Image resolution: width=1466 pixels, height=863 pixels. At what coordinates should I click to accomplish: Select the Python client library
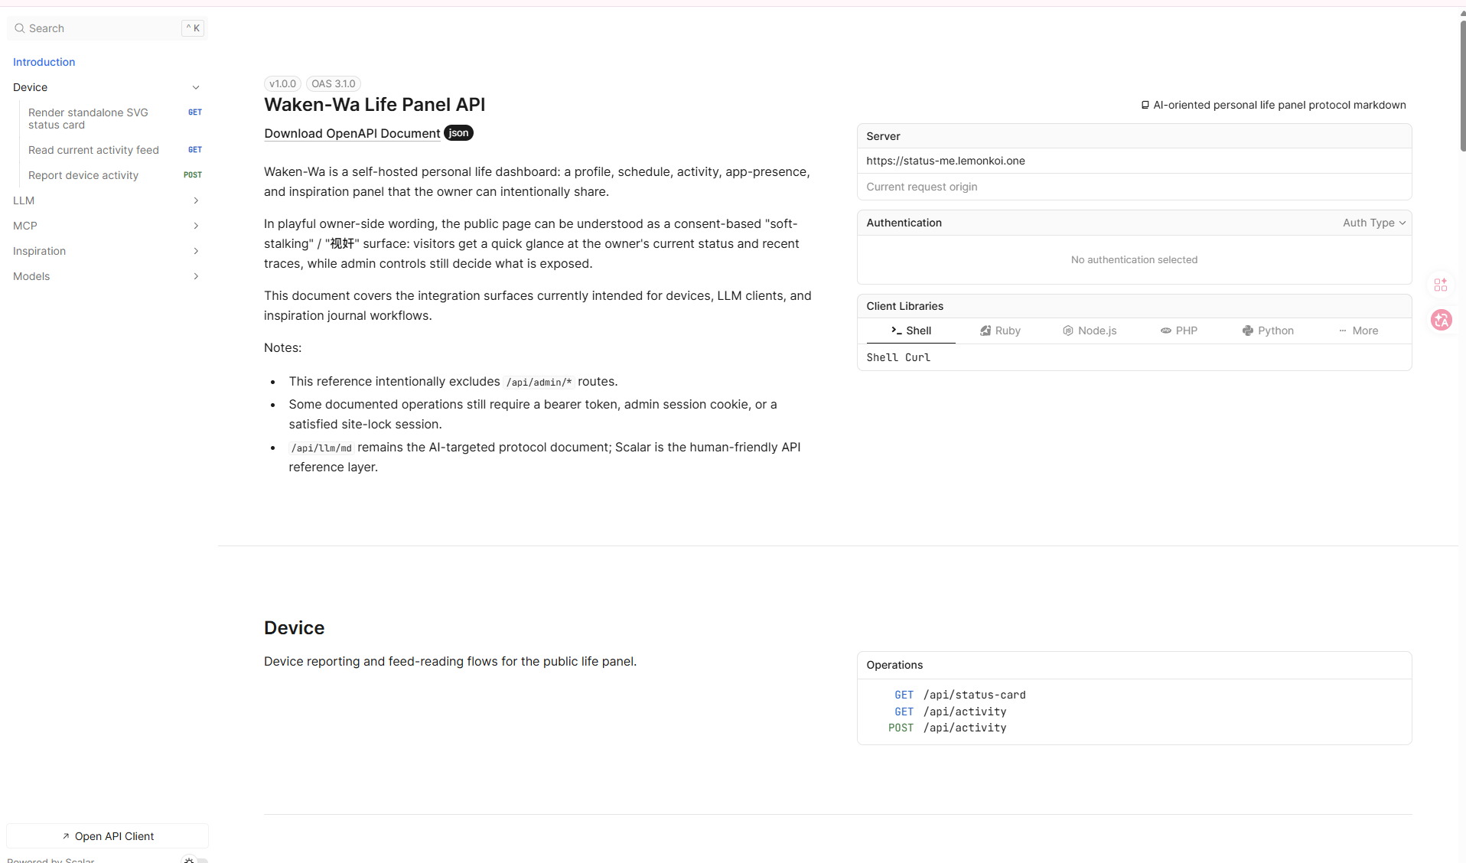(x=1268, y=331)
